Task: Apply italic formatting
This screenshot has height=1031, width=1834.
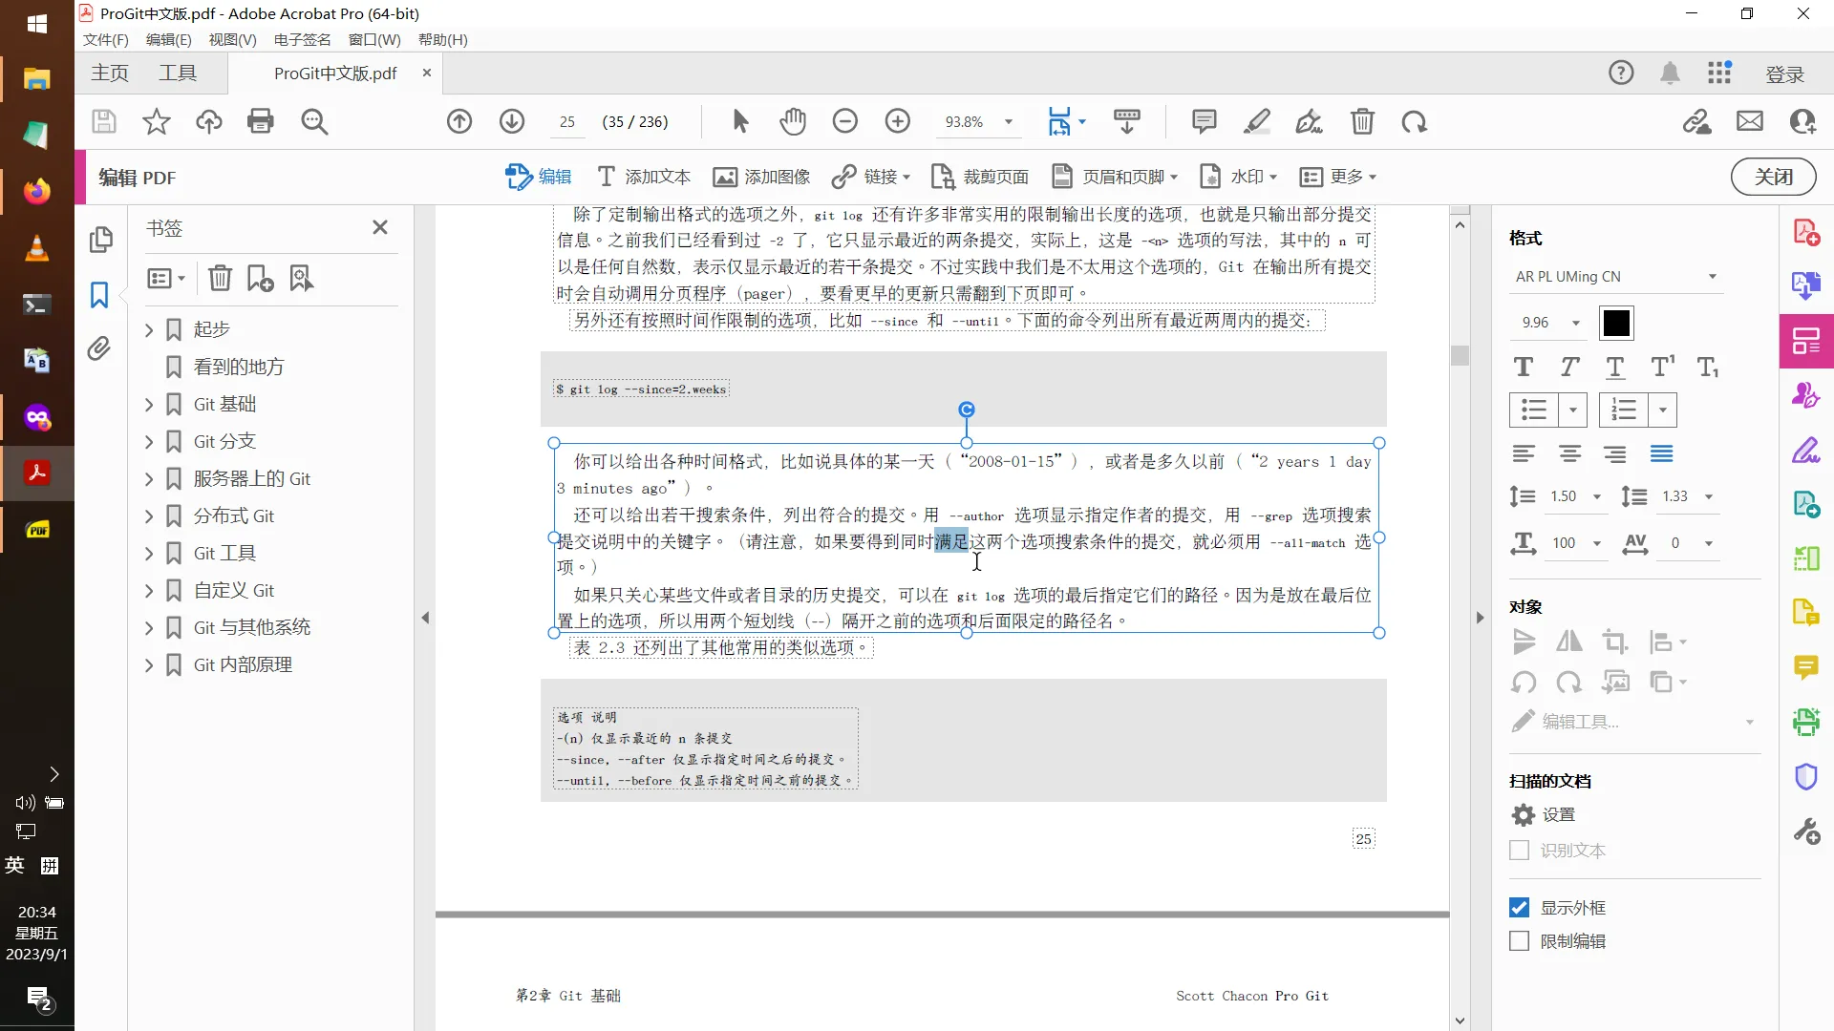Action: [x=1568, y=367]
